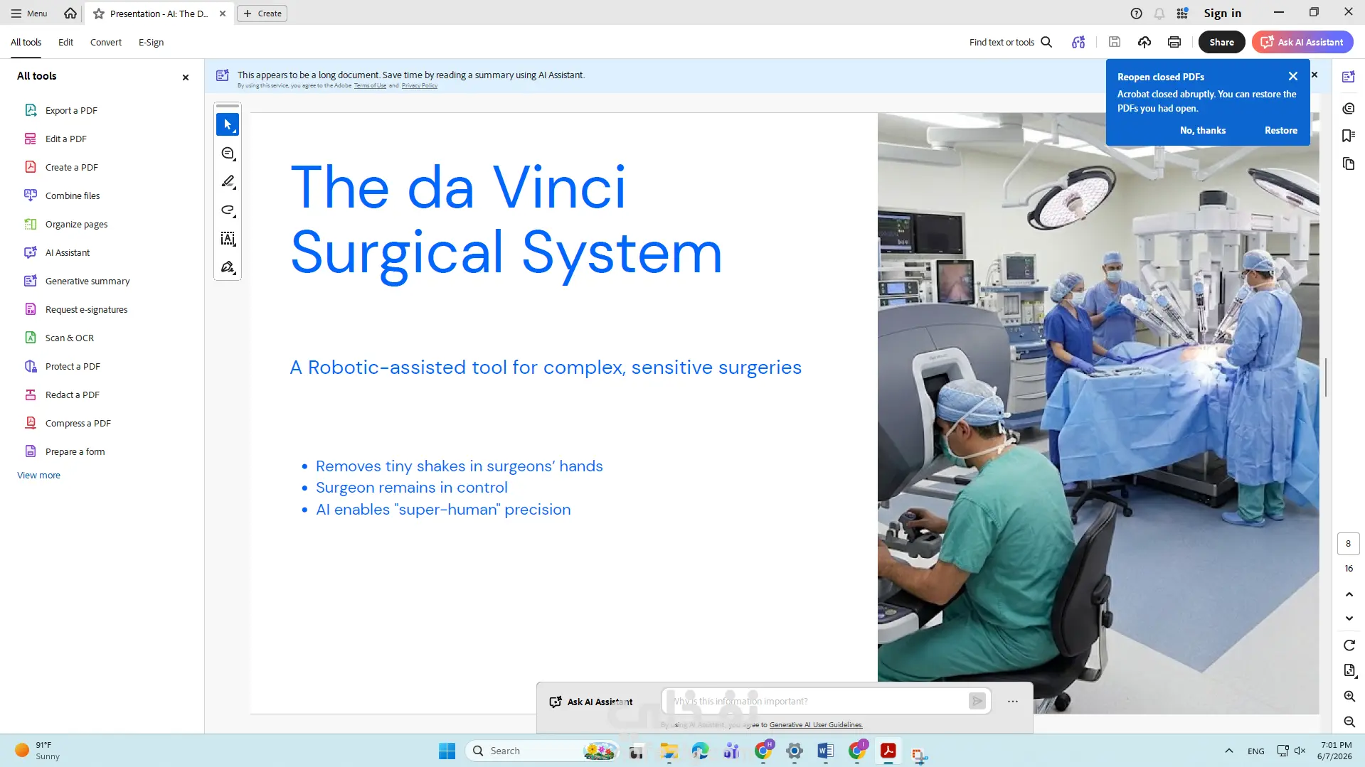
Task: Star the Presentation document tab
Action: click(99, 14)
